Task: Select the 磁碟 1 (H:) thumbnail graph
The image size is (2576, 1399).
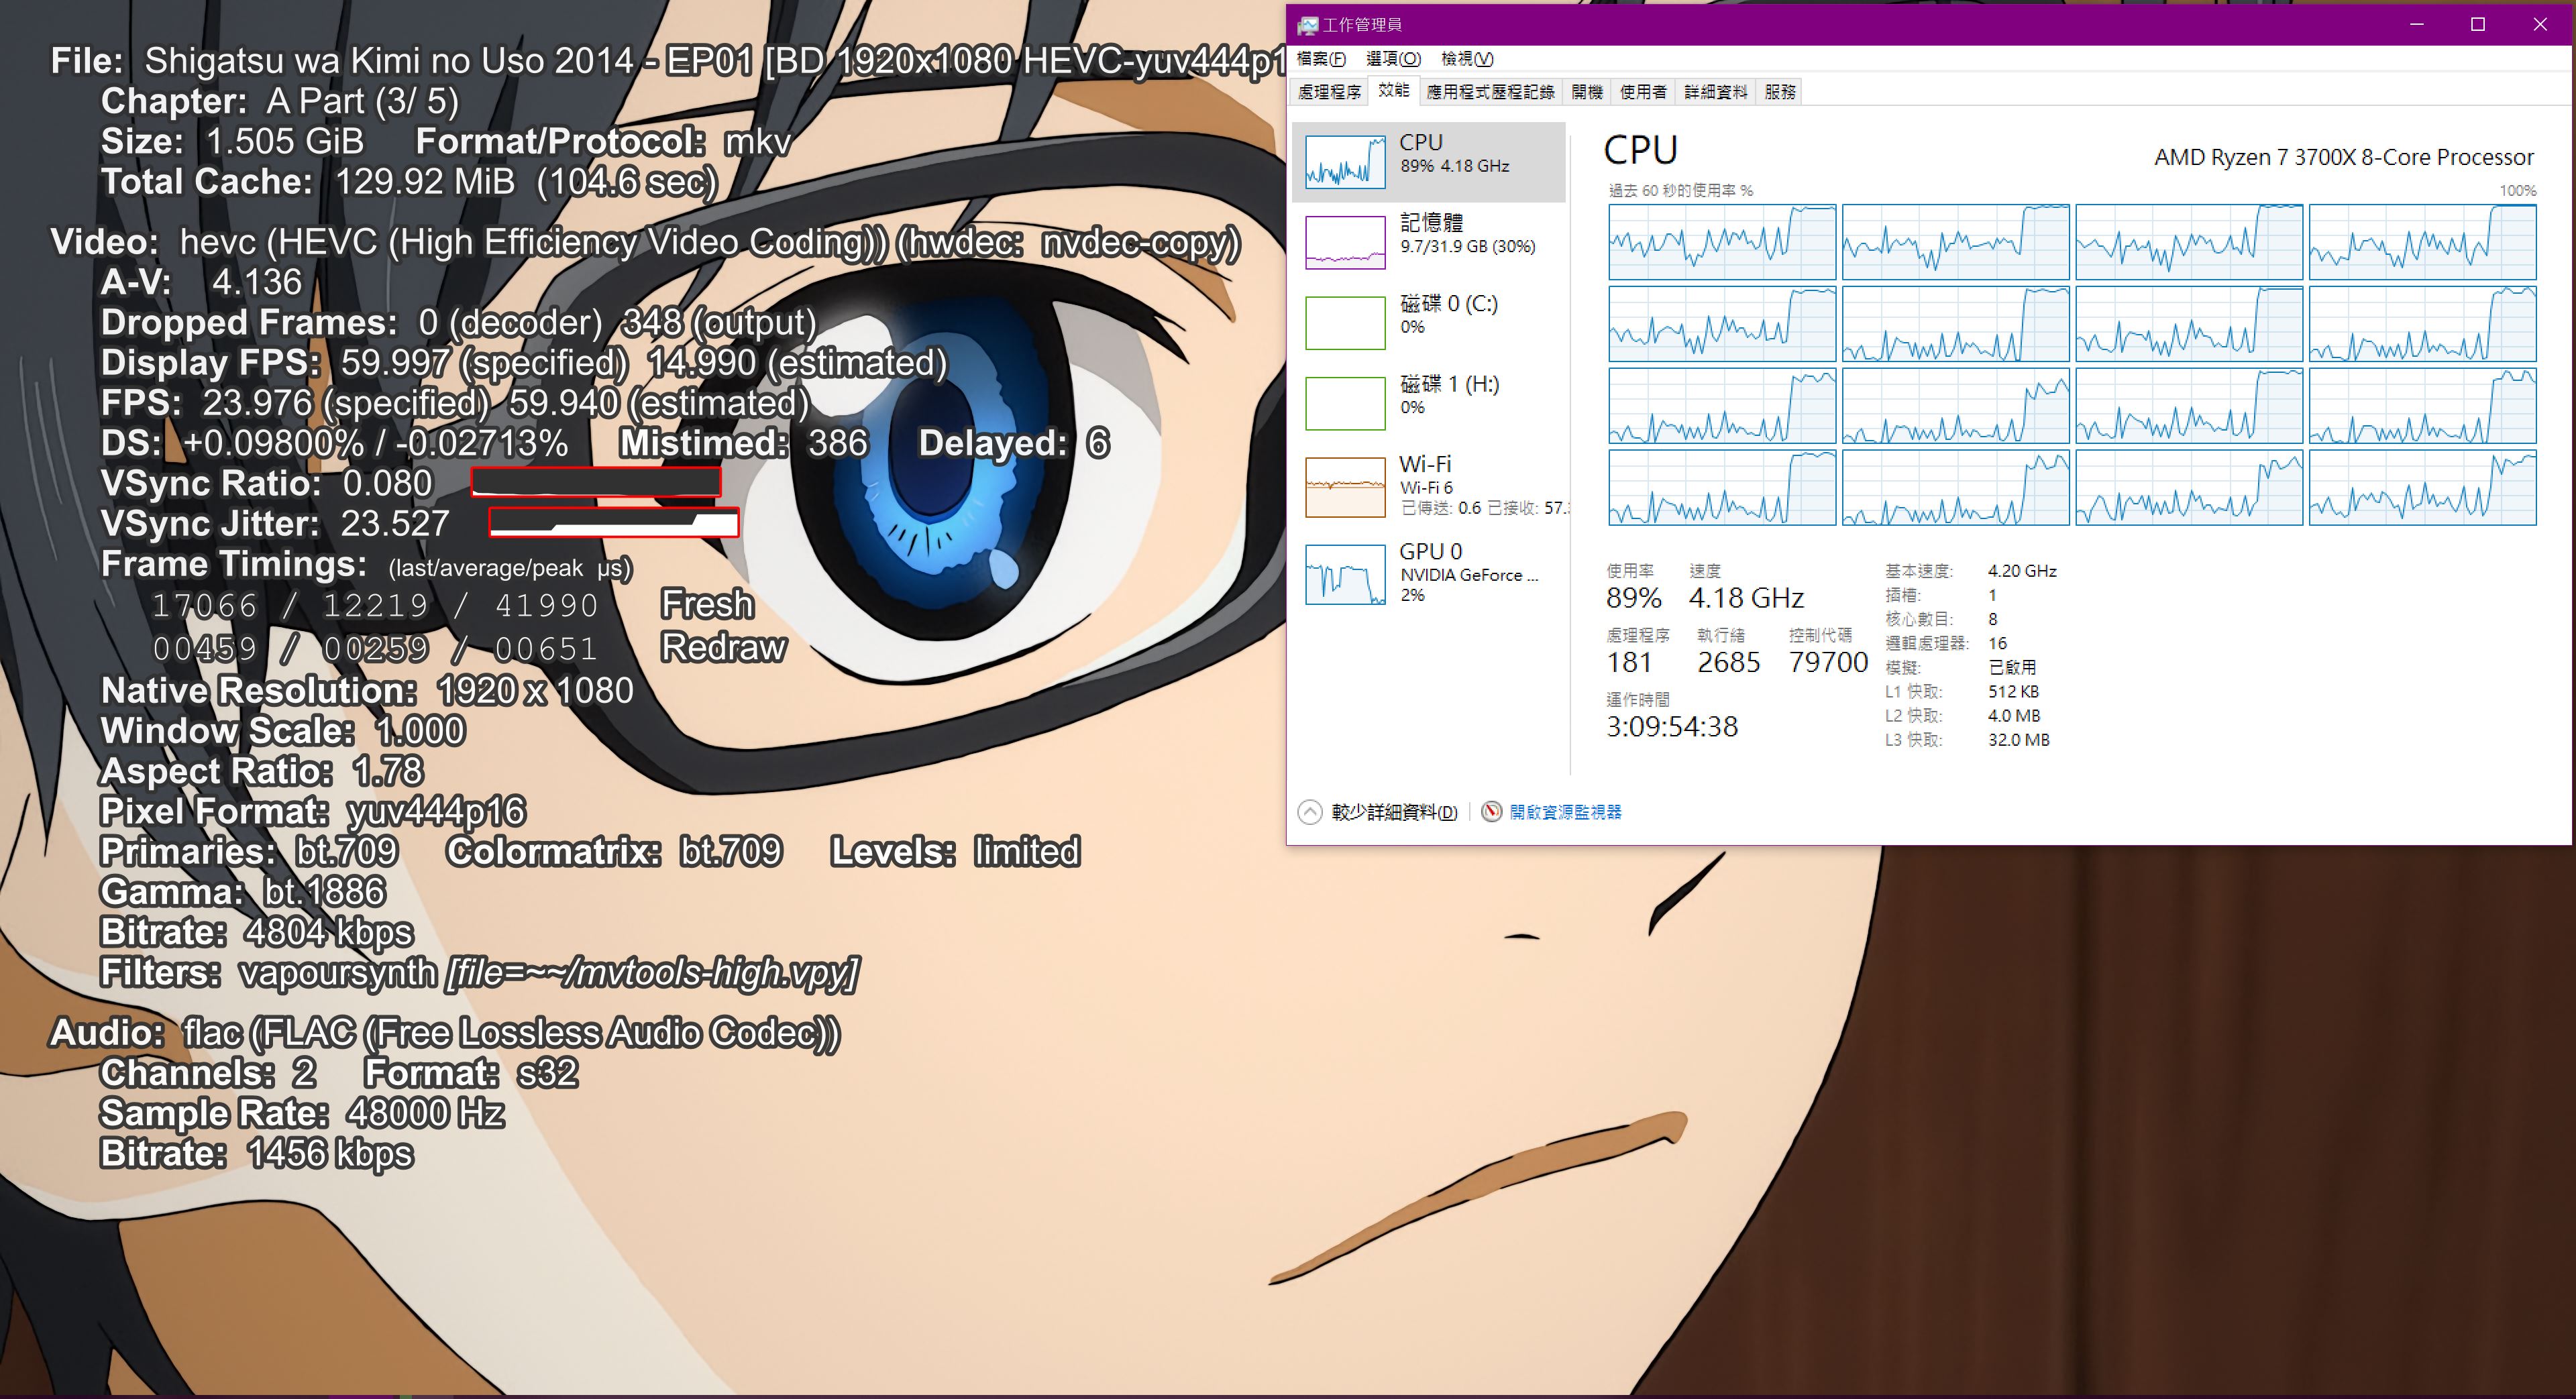Action: 1345,404
